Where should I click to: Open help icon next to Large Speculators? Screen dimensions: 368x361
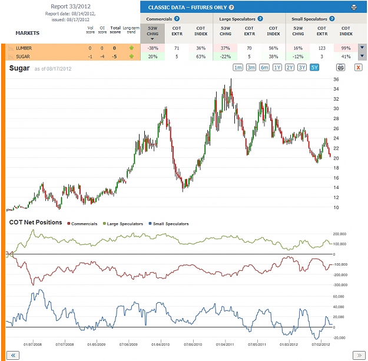tap(260, 19)
